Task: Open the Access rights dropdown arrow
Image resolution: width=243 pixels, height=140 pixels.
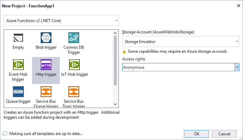Action: 237,67
